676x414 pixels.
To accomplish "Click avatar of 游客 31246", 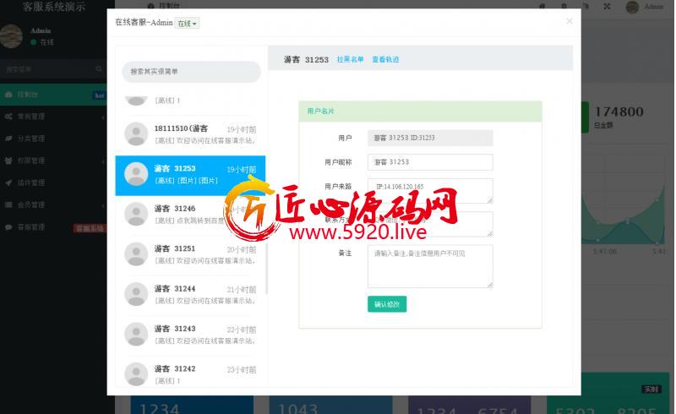I will coord(136,215).
